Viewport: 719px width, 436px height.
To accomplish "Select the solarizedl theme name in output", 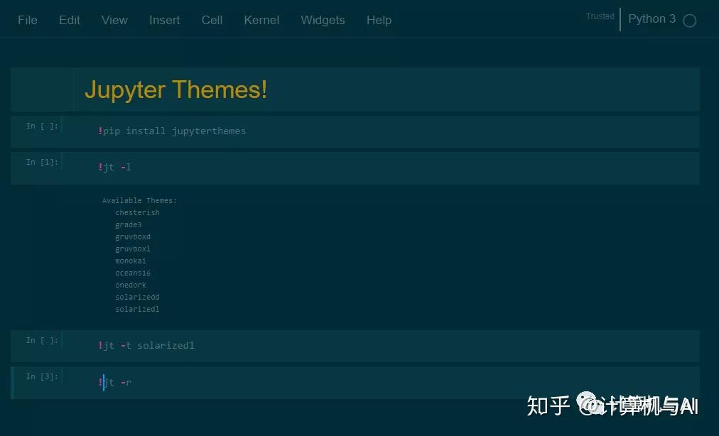I will (137, 309).
